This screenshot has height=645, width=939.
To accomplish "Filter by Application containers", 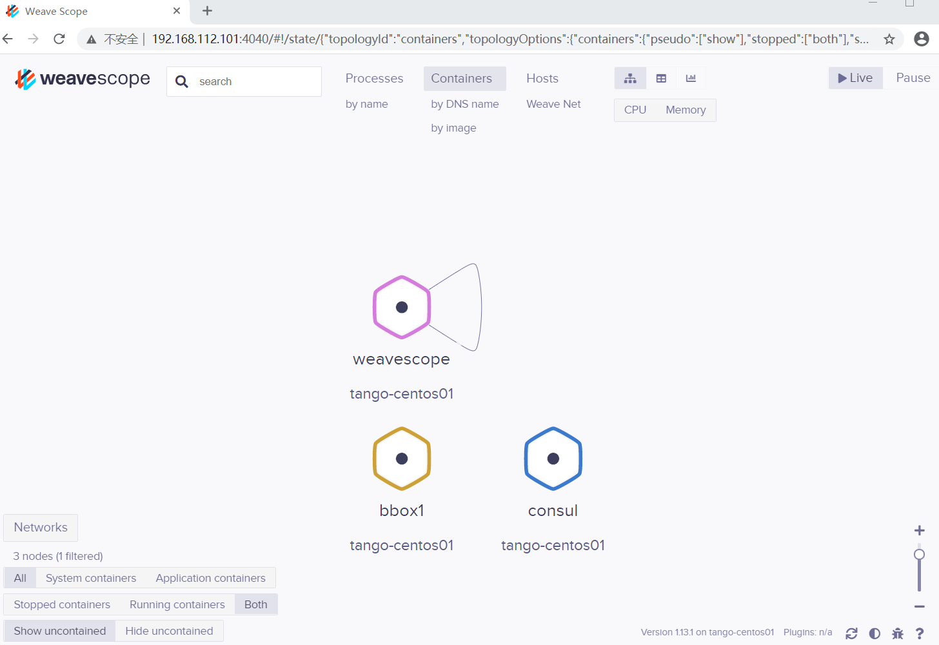I will click(210, 578).
